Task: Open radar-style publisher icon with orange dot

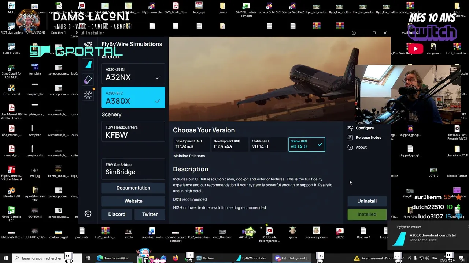Action: click(x=88, y=95)
